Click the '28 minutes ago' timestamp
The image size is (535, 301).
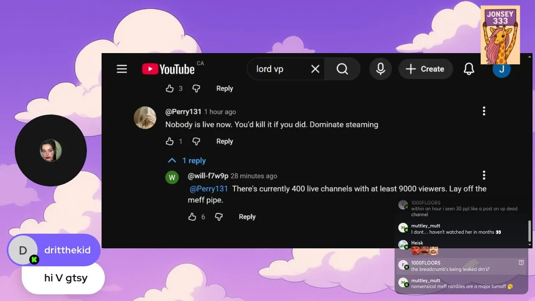pyautogui.click(x=254, y=176)
